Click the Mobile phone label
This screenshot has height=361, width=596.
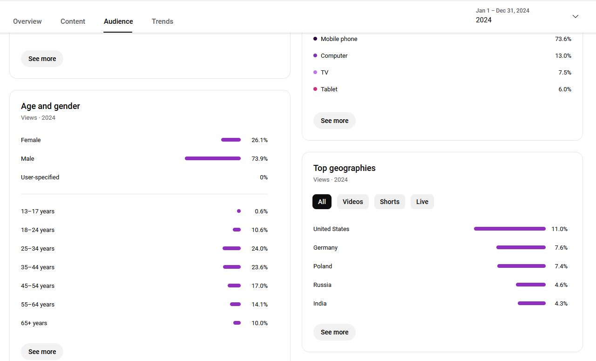[x=339, y=39]
